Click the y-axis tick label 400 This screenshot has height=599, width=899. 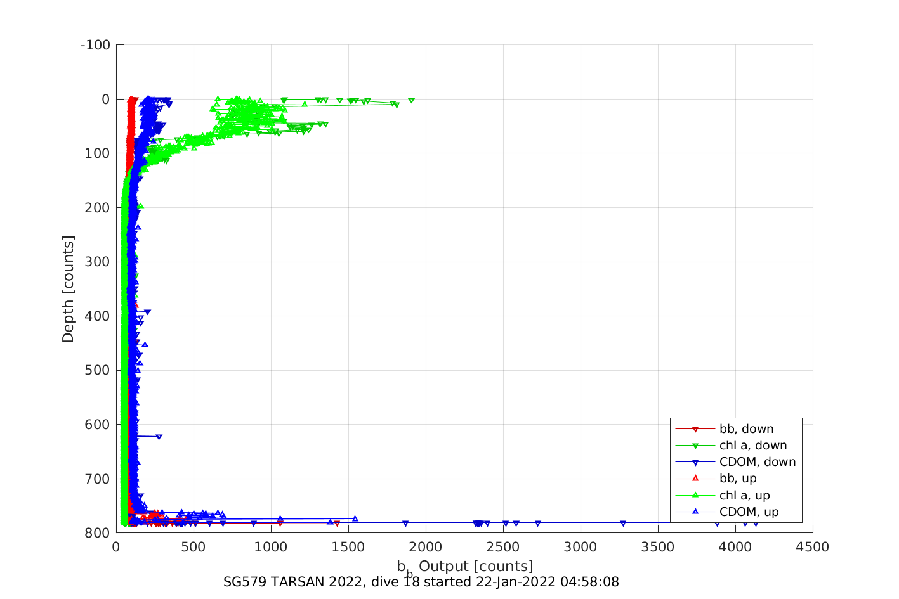pos(98,316)
